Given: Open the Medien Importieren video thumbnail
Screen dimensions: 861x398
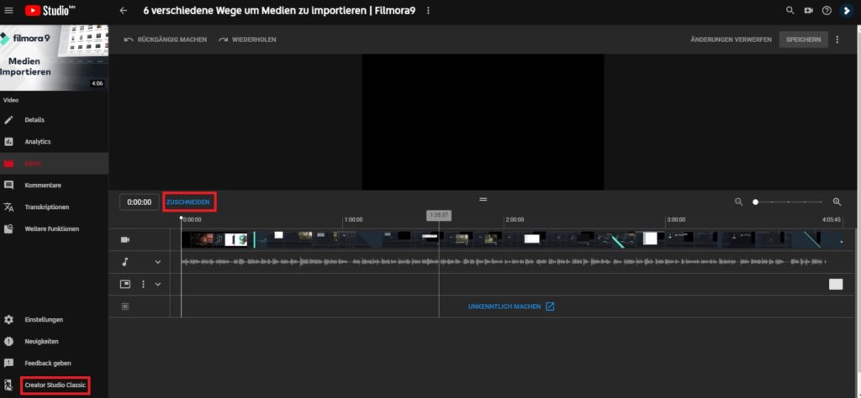Looking at the screenshot, I should 54,58.
